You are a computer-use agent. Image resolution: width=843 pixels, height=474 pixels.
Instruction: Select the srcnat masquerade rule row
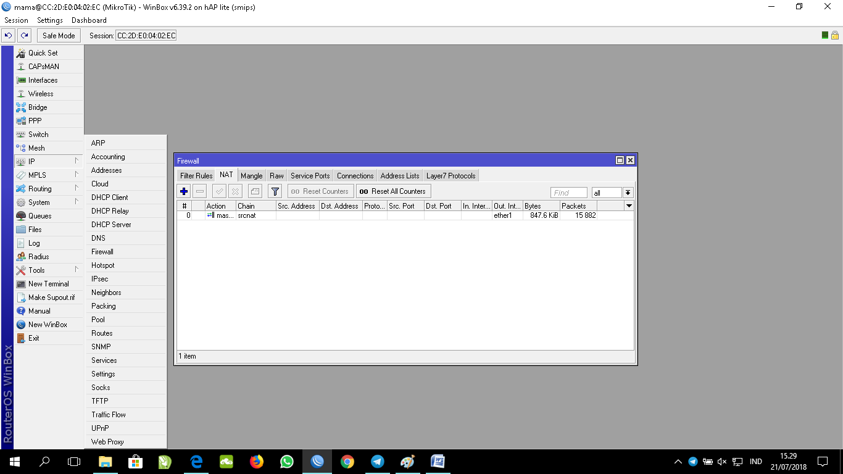(405, 215)
